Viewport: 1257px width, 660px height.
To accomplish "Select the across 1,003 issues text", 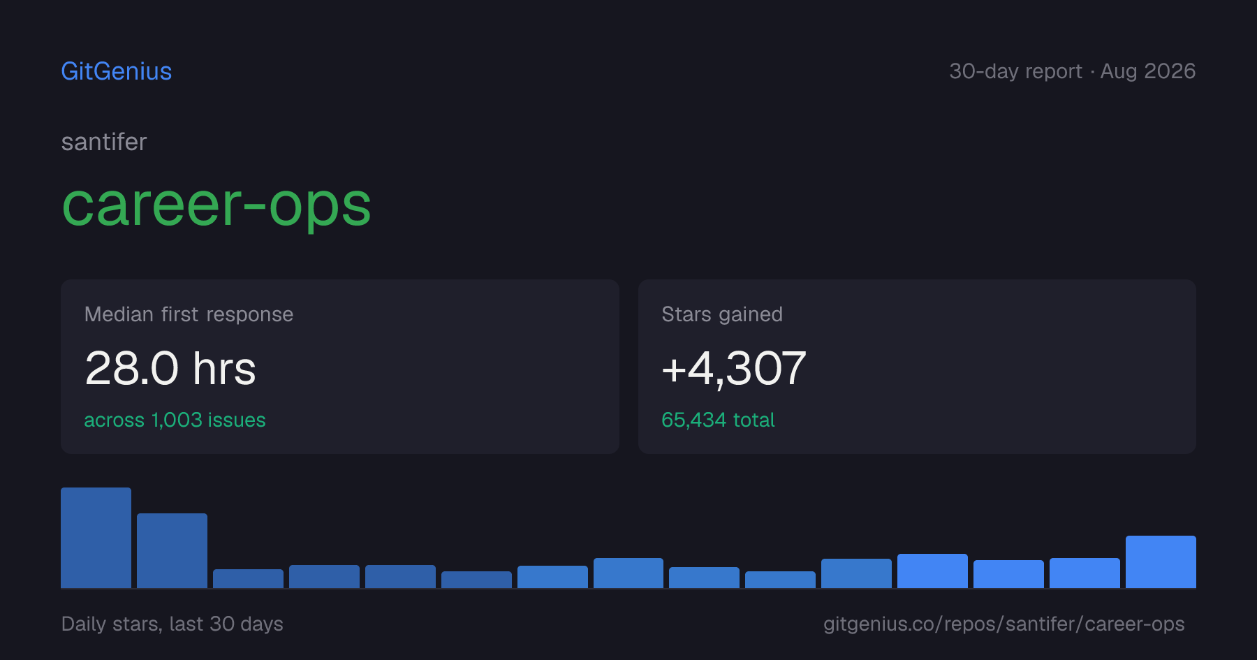I will click(x=175, y=420).
